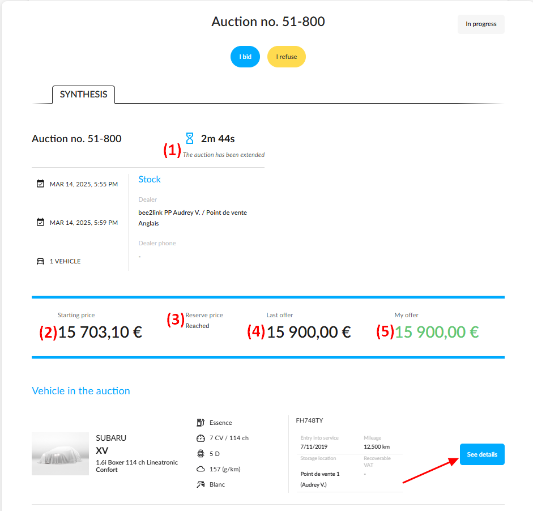The image size is (533, 511).
Task: Click the Vehicle in the auction heading
Action: click(x=81, y=391)
